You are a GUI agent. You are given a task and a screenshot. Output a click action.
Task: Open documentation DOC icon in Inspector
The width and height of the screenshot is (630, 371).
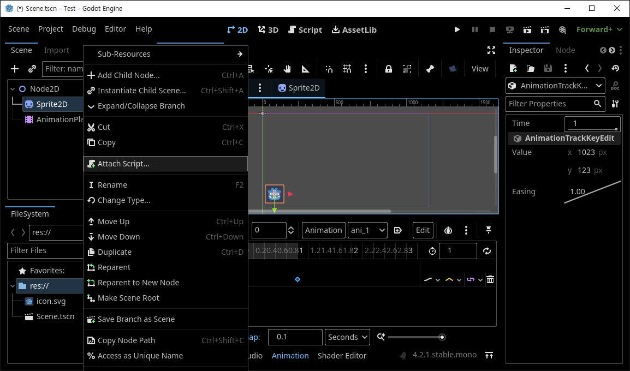(615, 86)
